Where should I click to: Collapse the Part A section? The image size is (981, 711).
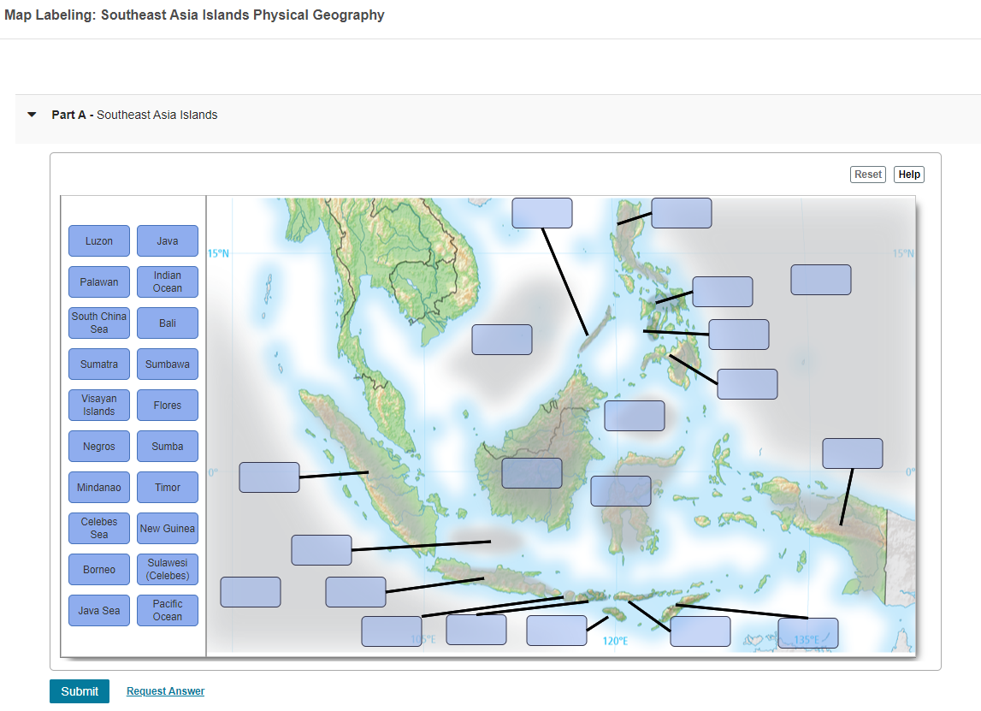(x=32, y=114)
